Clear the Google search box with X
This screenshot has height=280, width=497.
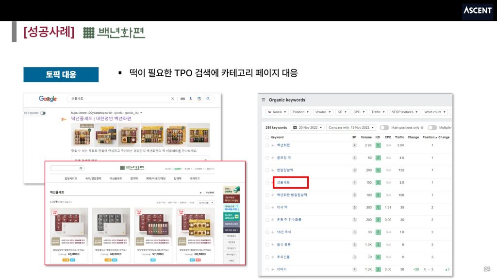pos(172,99)
